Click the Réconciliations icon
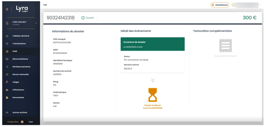Viewport: 266px width, 127px height. point(7,59)
